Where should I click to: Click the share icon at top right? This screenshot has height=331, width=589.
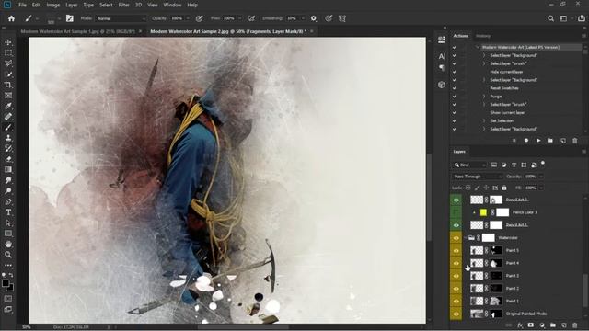[581, 18]
